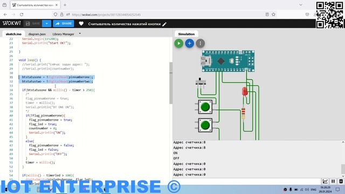Open the serial plotter graph icon

(x=325, y=182)
